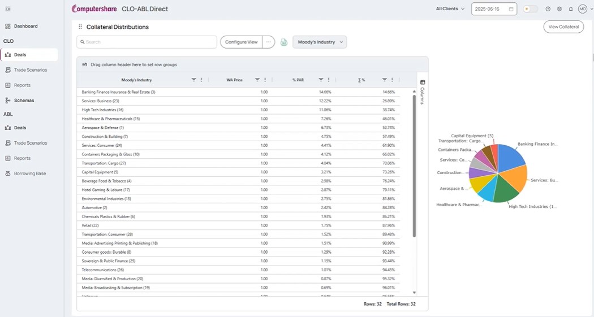The width and height of the screenshot is (594, 317).
Task: Open the column menu for % PAR
Action: point(329,80)
